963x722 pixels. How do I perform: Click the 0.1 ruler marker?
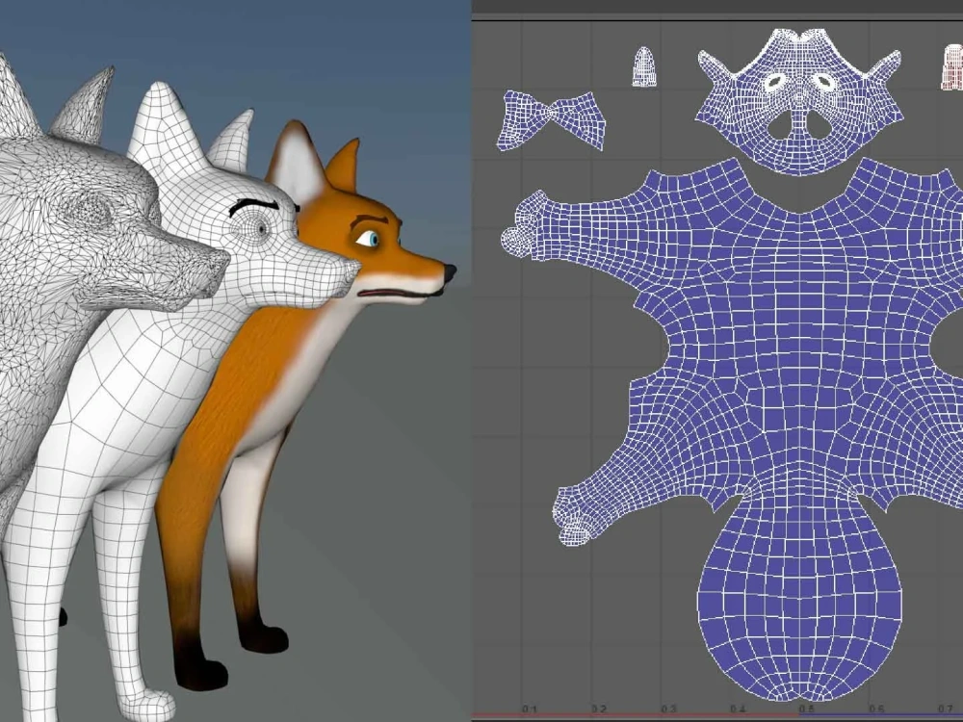[527, 707]
